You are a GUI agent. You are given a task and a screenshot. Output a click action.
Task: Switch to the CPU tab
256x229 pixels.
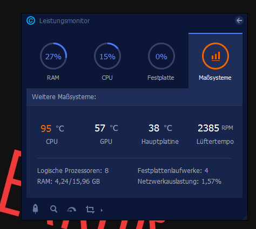(107, 61)
